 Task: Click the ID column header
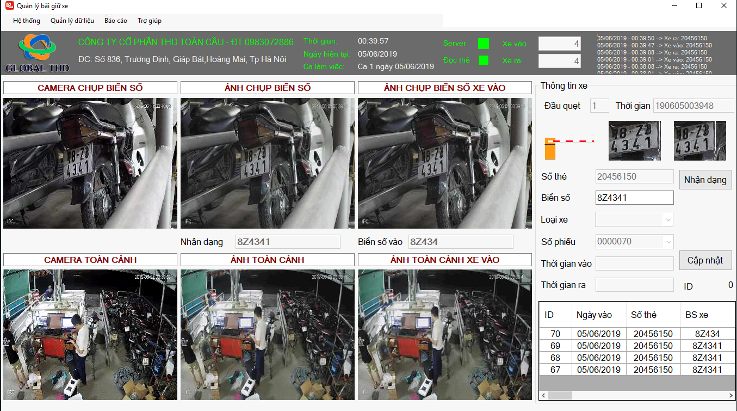(555, 315)
